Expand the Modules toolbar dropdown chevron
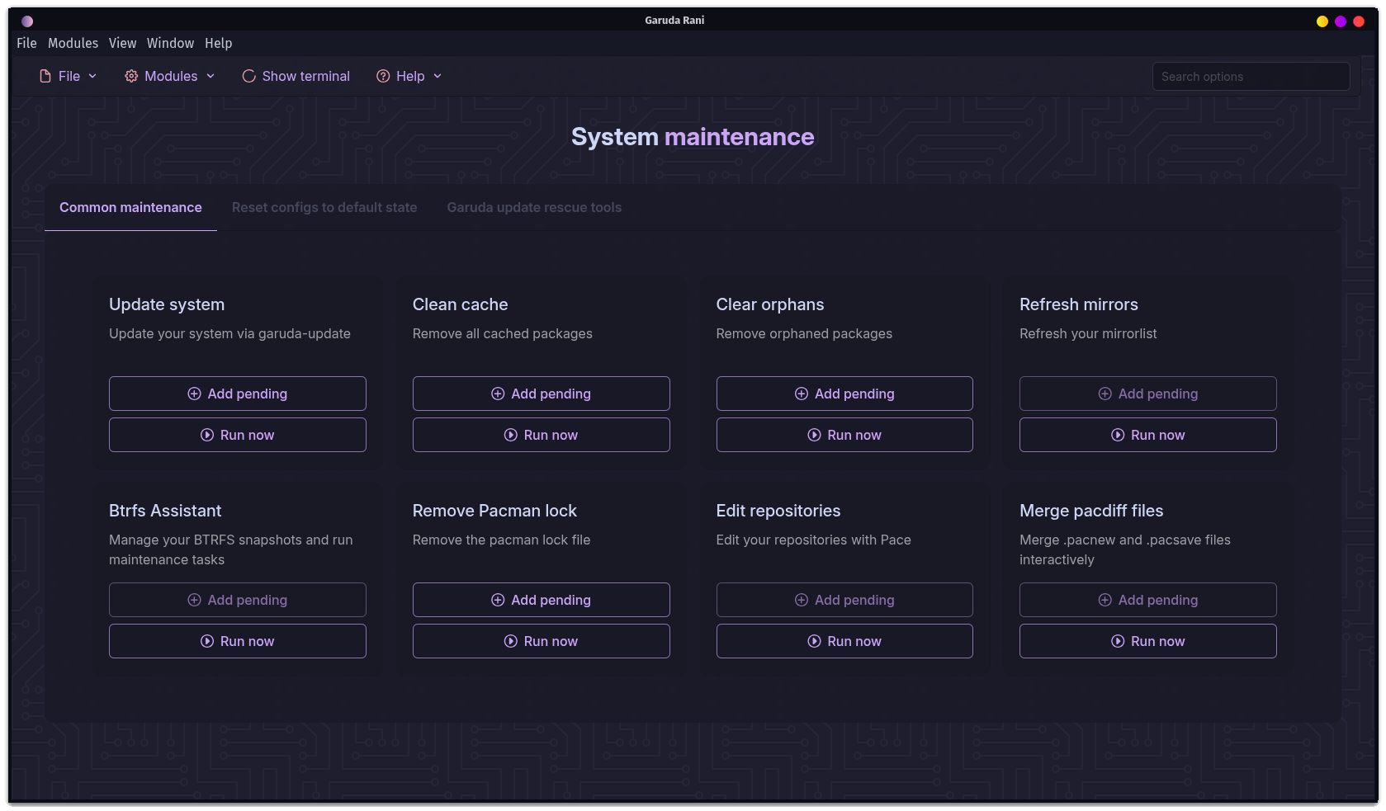Viewport: 1386px width, 811px height. point(211,76)
